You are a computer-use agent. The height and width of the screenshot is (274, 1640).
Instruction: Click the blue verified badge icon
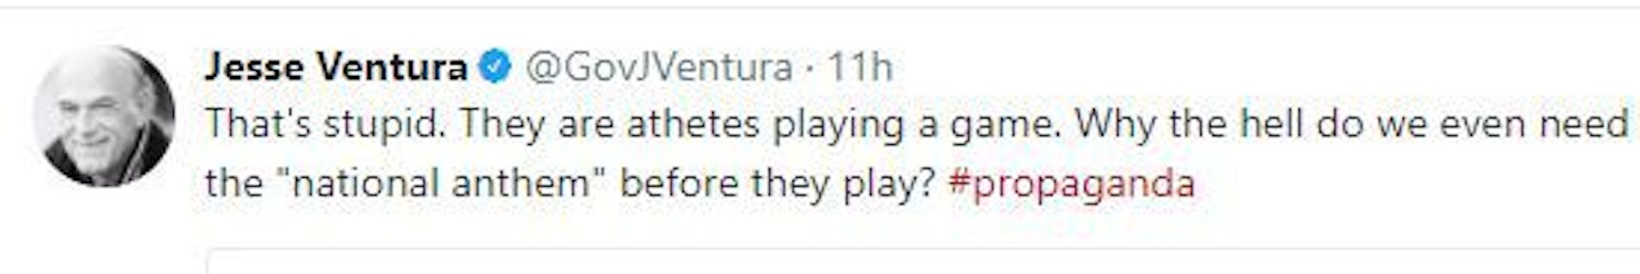pyautogui.click(x=494, y=68)
